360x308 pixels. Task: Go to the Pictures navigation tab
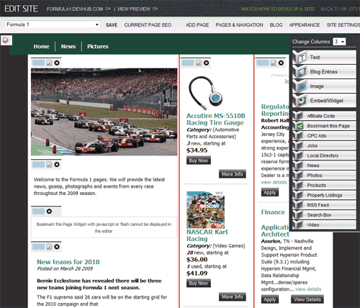pyautogui.click(x=98, y=47)
